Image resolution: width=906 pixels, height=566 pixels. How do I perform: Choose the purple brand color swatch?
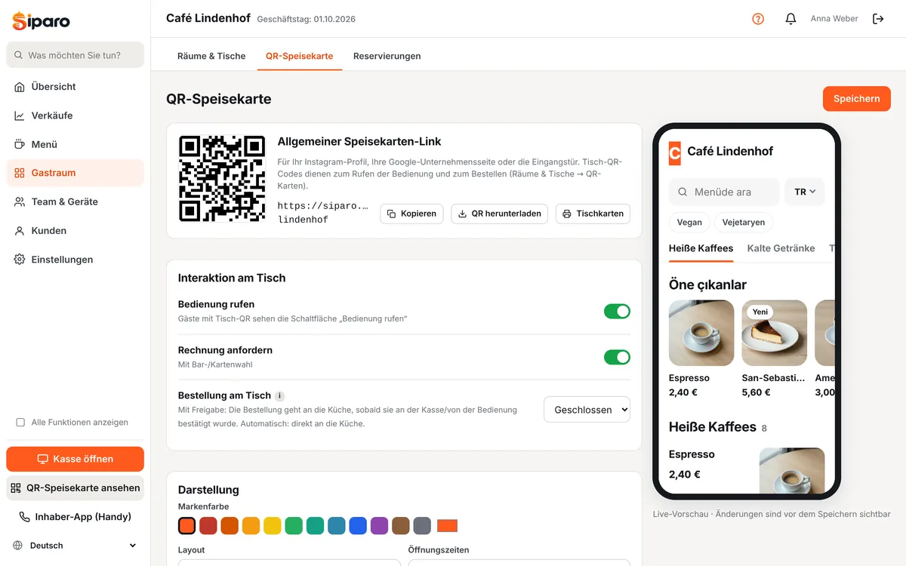pos(379,525)
